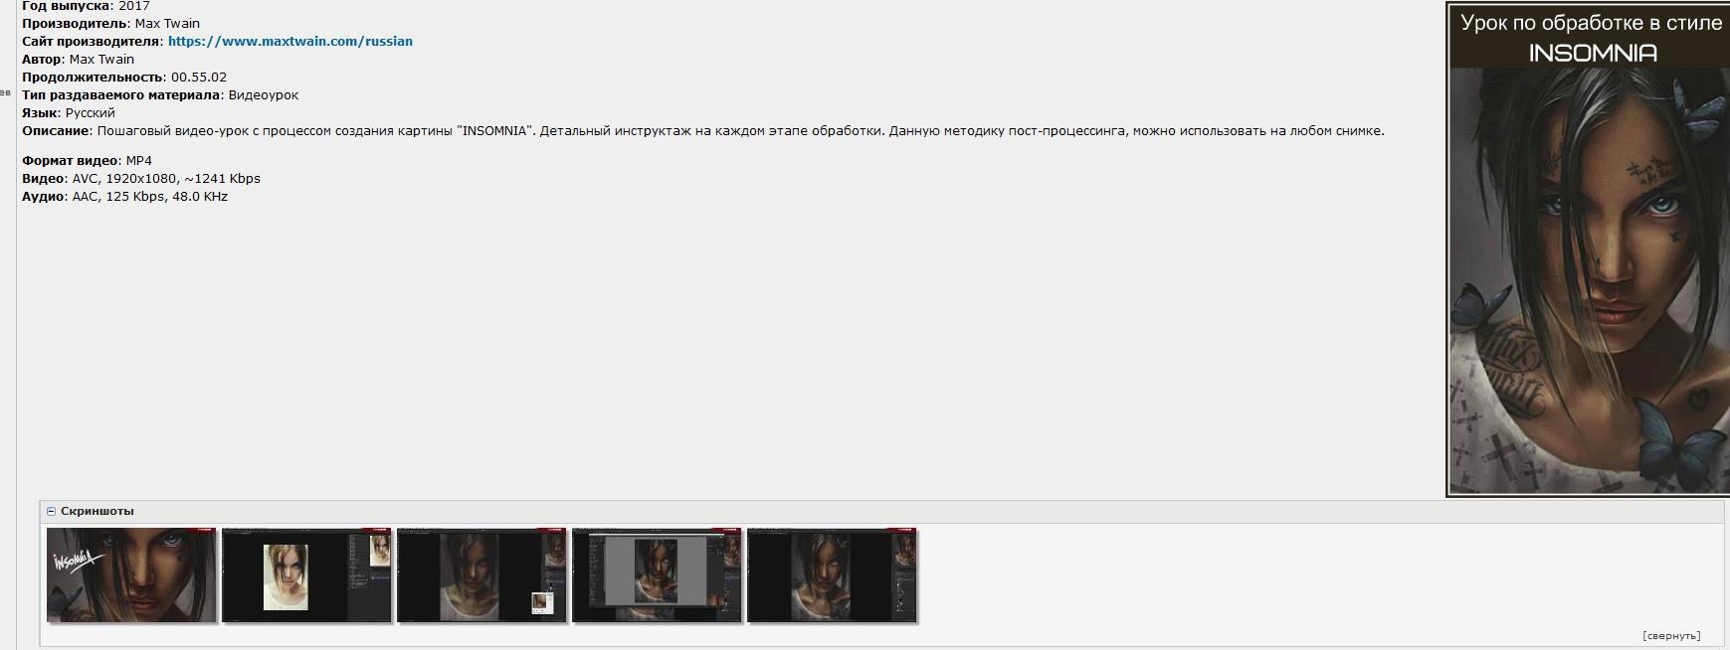The image size is (1730, 650).
Task: Click the Скриншоты section header label
Action: (x=96, y=511)
